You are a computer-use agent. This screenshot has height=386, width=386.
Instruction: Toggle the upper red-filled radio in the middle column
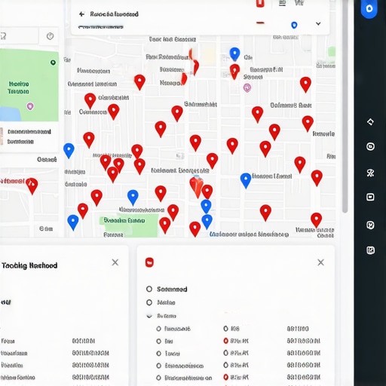pos(225,341)
